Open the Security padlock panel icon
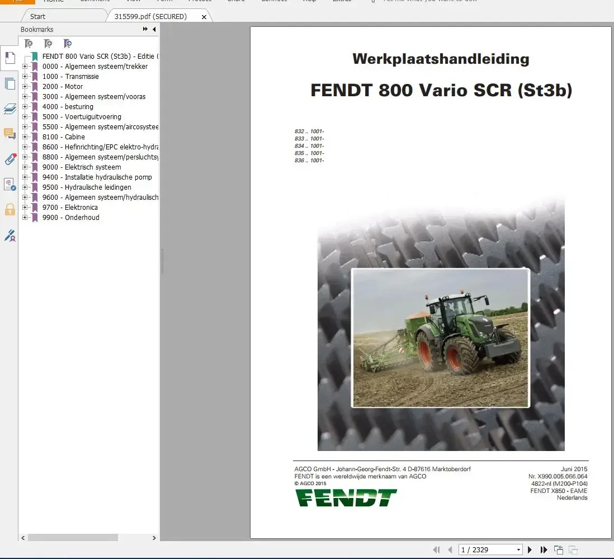The height and width of the screenshot is (559, 614). coord(10,210)
